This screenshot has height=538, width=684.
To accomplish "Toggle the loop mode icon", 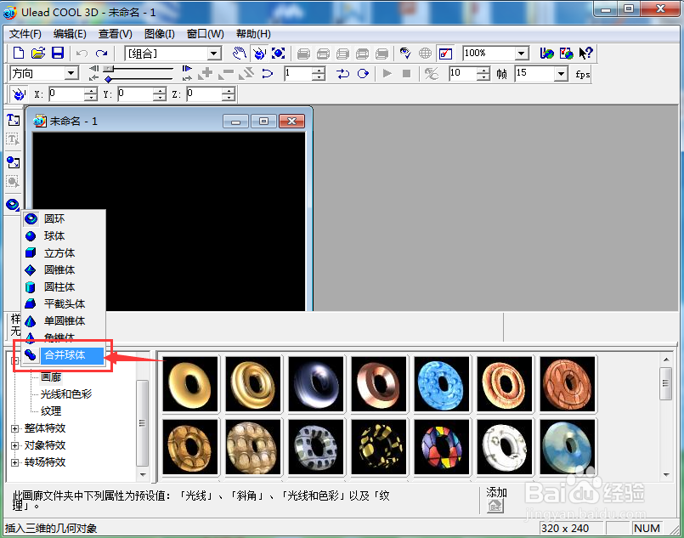I will pyautogui.click(x=363, y=73).
